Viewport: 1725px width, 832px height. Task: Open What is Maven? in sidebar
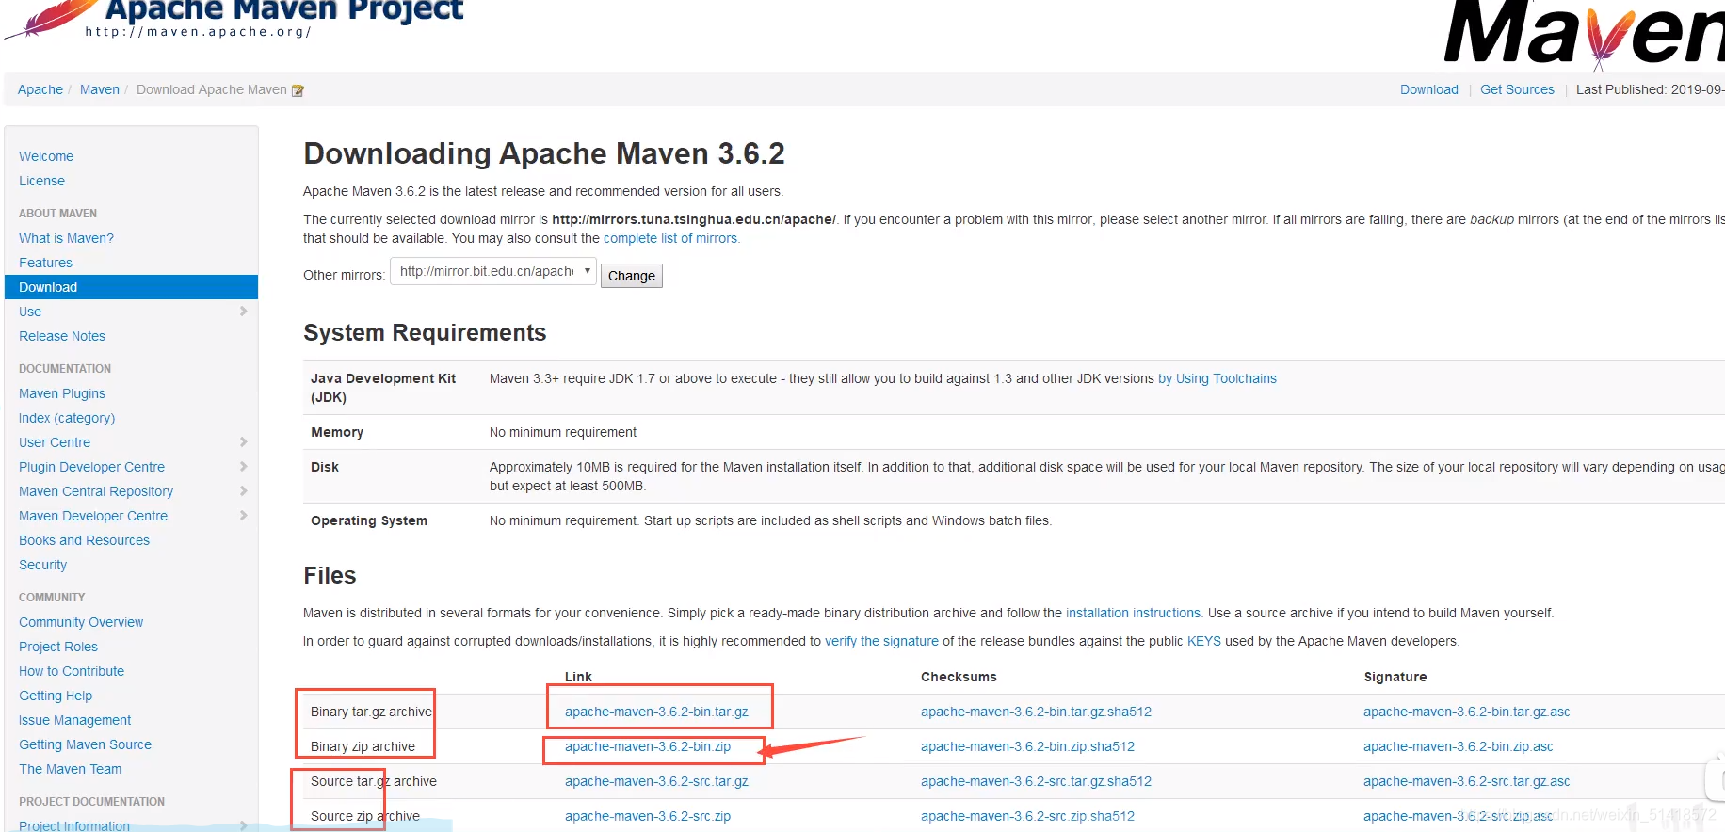tap(66, 238)
